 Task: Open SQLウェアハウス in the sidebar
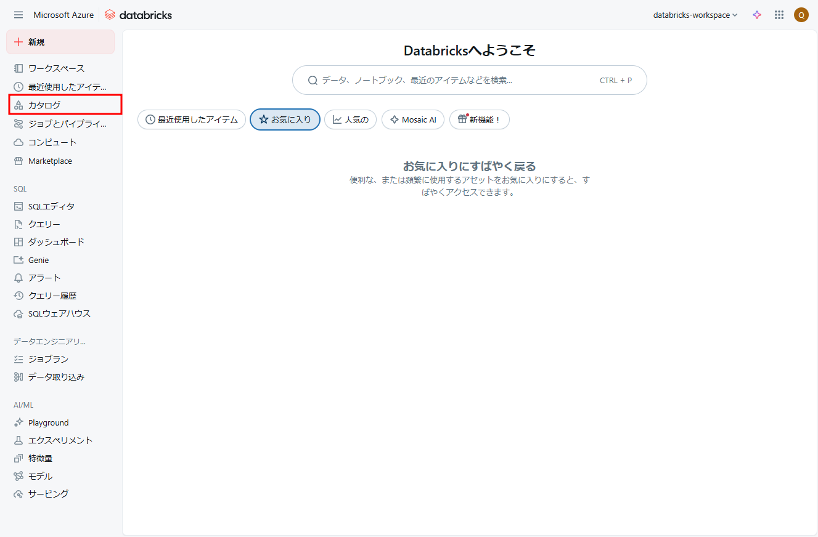click(59, 313)
